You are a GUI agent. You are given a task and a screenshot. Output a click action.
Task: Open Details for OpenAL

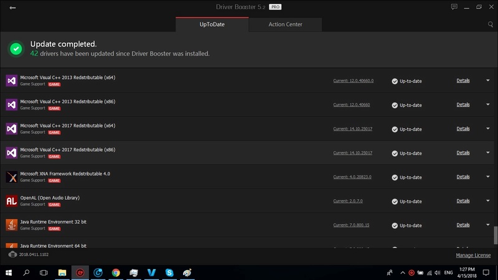coord(463,201)
